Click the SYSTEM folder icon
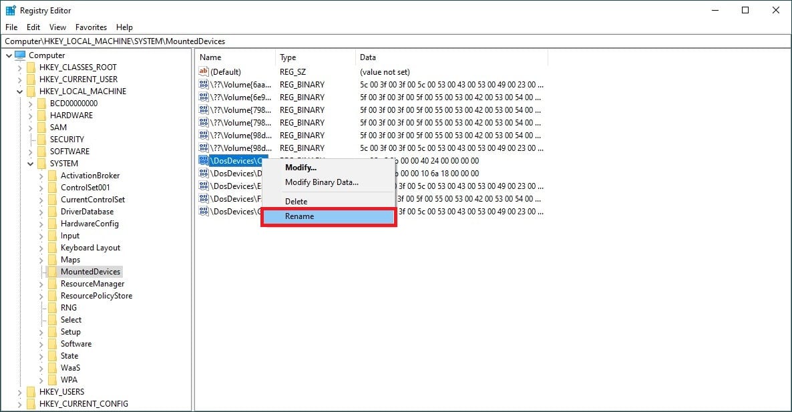Image resolution: width=792 pixels, height=412 pixels. pos(41,164)
